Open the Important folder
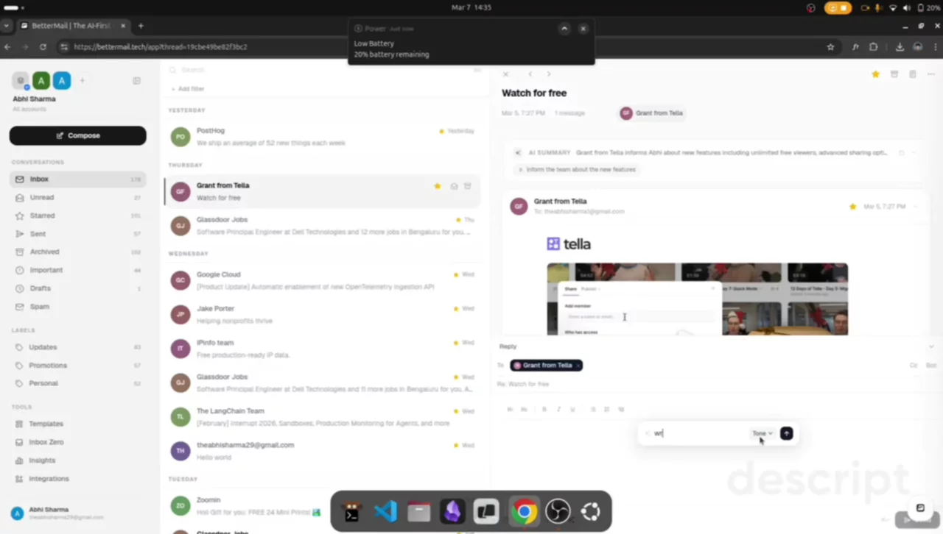Image resolution: width=943 pixels, height=534 pixels. [77, 270]
